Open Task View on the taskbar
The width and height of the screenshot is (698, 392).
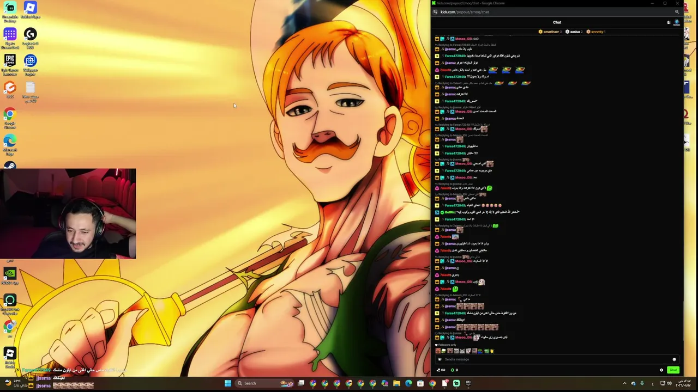[x=301, y=383]
